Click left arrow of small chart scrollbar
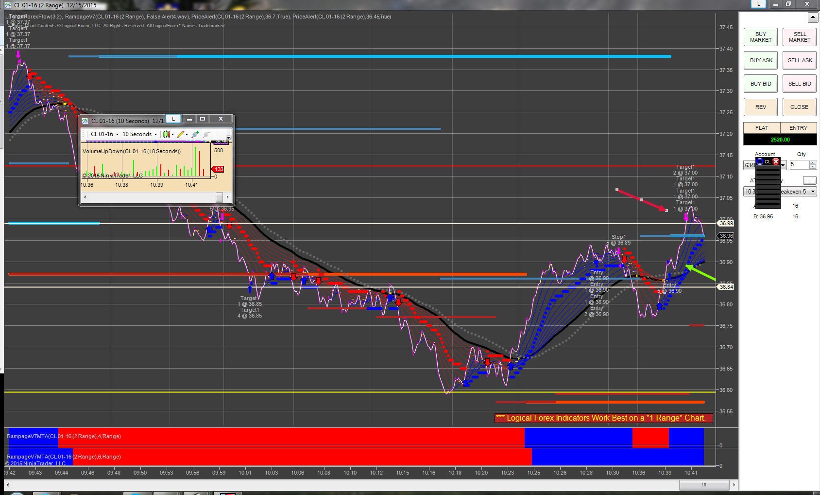 (x=85, y=197)
